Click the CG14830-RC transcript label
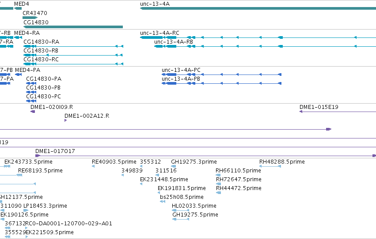This screenshot has height=239, width=376. [x=41, y=60]
